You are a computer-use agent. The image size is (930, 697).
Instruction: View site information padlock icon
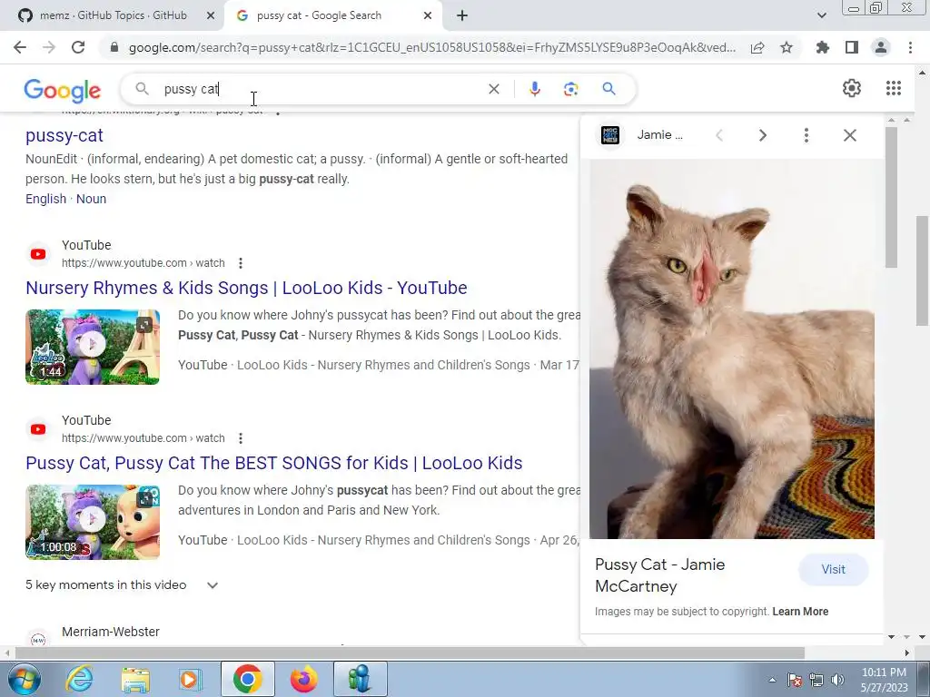(114, 47)
